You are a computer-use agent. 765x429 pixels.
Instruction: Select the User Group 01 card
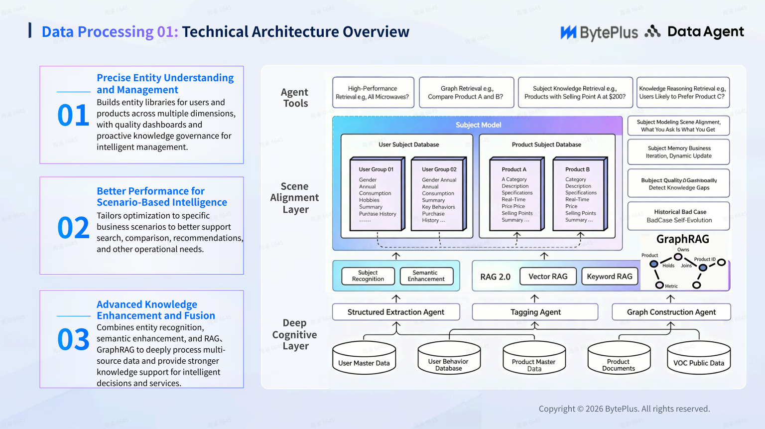pos(378,194)
